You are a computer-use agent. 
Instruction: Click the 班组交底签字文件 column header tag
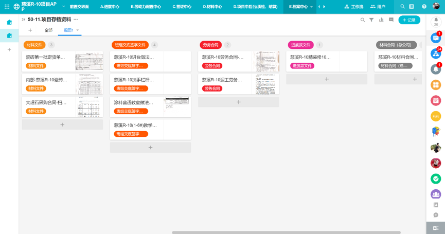[130, 45]
